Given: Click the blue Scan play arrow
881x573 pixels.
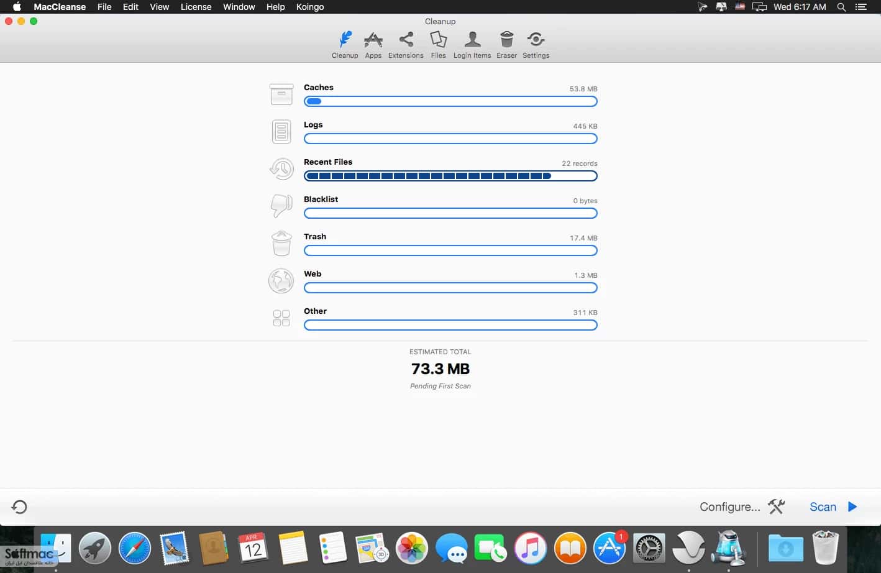Looking at the screenshot, I should 852,507.
